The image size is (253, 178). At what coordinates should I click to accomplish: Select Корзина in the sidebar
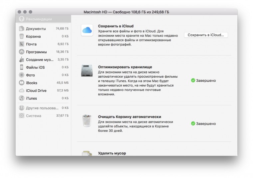coord(43,37)
